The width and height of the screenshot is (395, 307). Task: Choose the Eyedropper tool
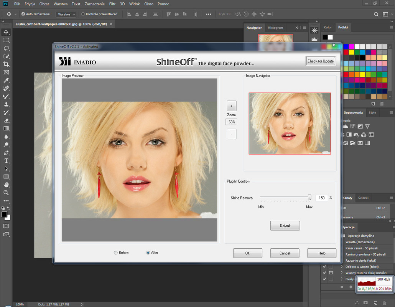[x=6, y=80]
